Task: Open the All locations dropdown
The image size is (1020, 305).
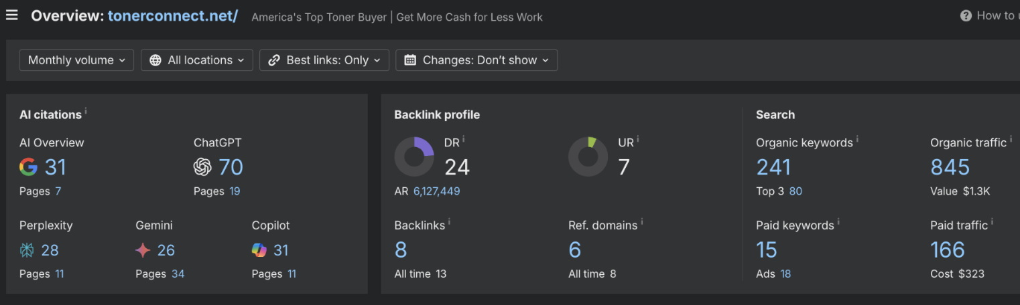Action: (x=197, y=60)
